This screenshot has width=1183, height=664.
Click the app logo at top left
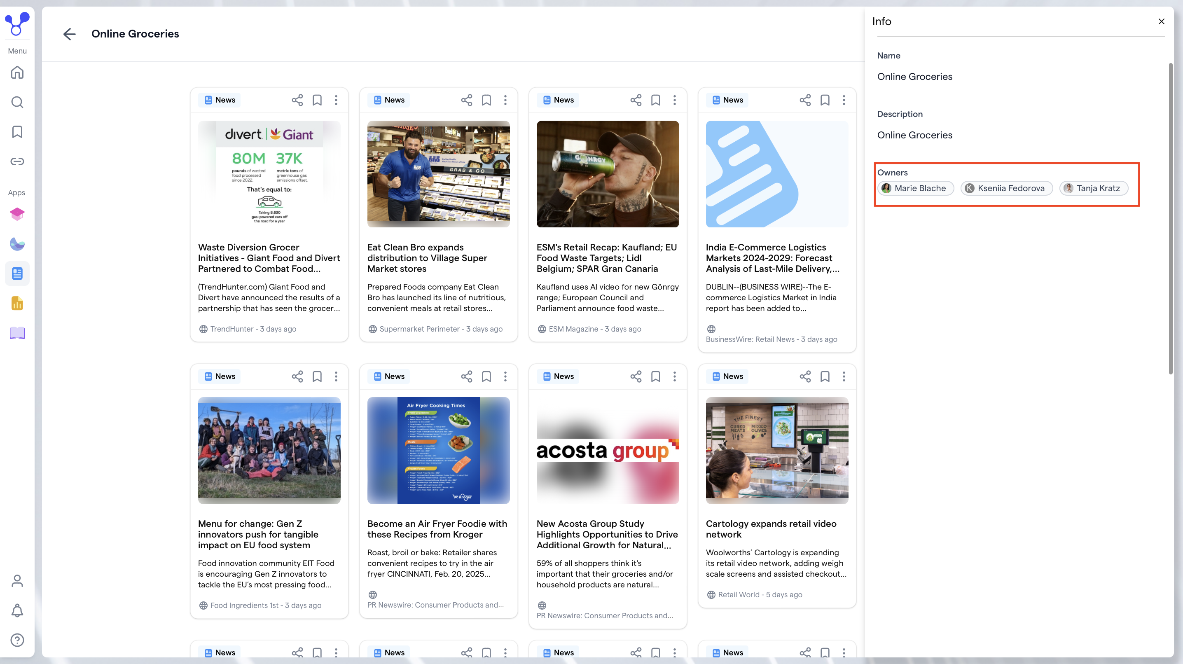pyautogui.click(x=17, y=24)
